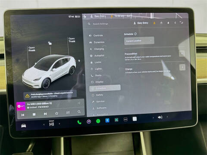Open the white square app icon
The height and width of the screenshot is (155, 207).
(x=135, y=119)
